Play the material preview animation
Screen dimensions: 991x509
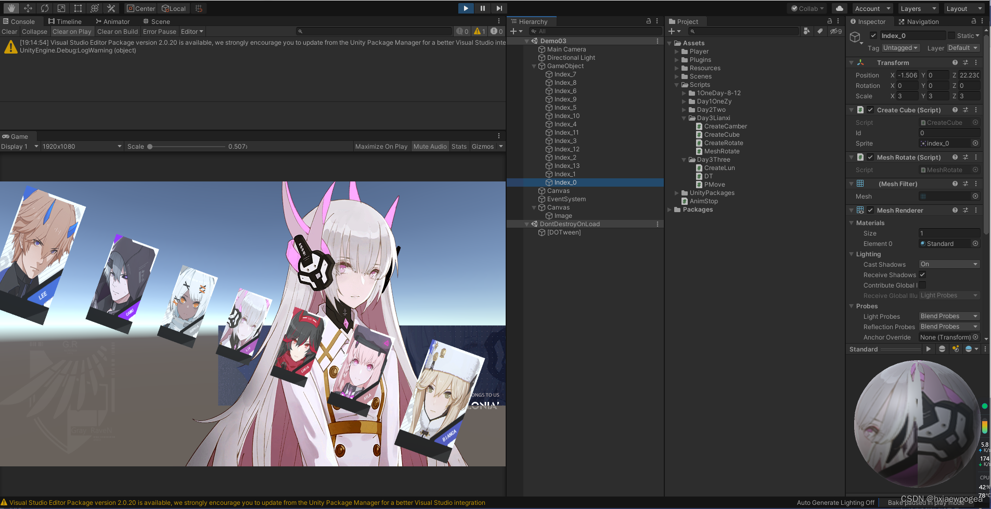[929, 349]
